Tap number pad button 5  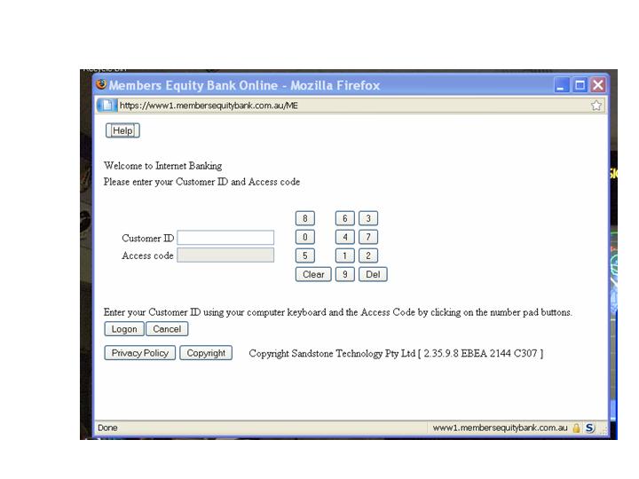(x=304, y=255)
